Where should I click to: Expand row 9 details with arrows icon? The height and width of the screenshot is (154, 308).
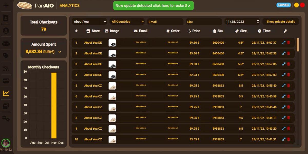284,129
